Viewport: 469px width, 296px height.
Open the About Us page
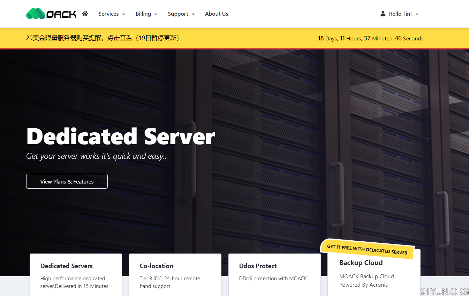217,14
